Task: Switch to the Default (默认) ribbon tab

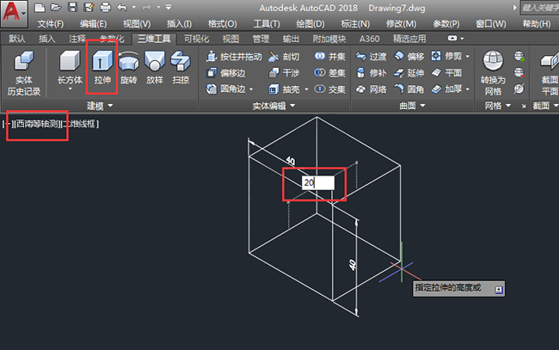Action: (x=16, y=39)
